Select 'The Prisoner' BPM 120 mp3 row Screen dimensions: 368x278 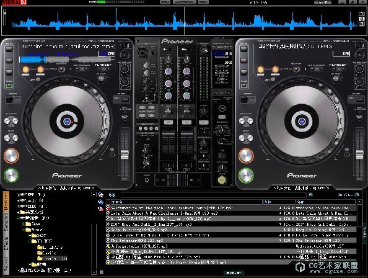pyautogui.click(x=231, y=240)
